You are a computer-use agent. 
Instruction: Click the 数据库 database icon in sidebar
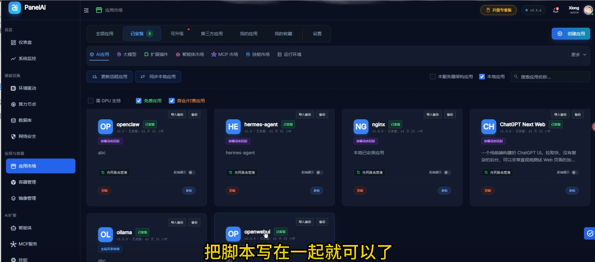point(13,120)
